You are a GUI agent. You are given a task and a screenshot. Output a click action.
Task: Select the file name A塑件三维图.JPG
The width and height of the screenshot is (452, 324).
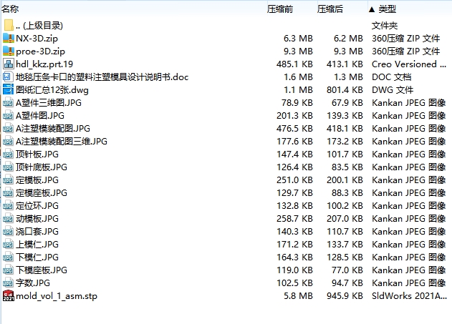click(49, 103)
